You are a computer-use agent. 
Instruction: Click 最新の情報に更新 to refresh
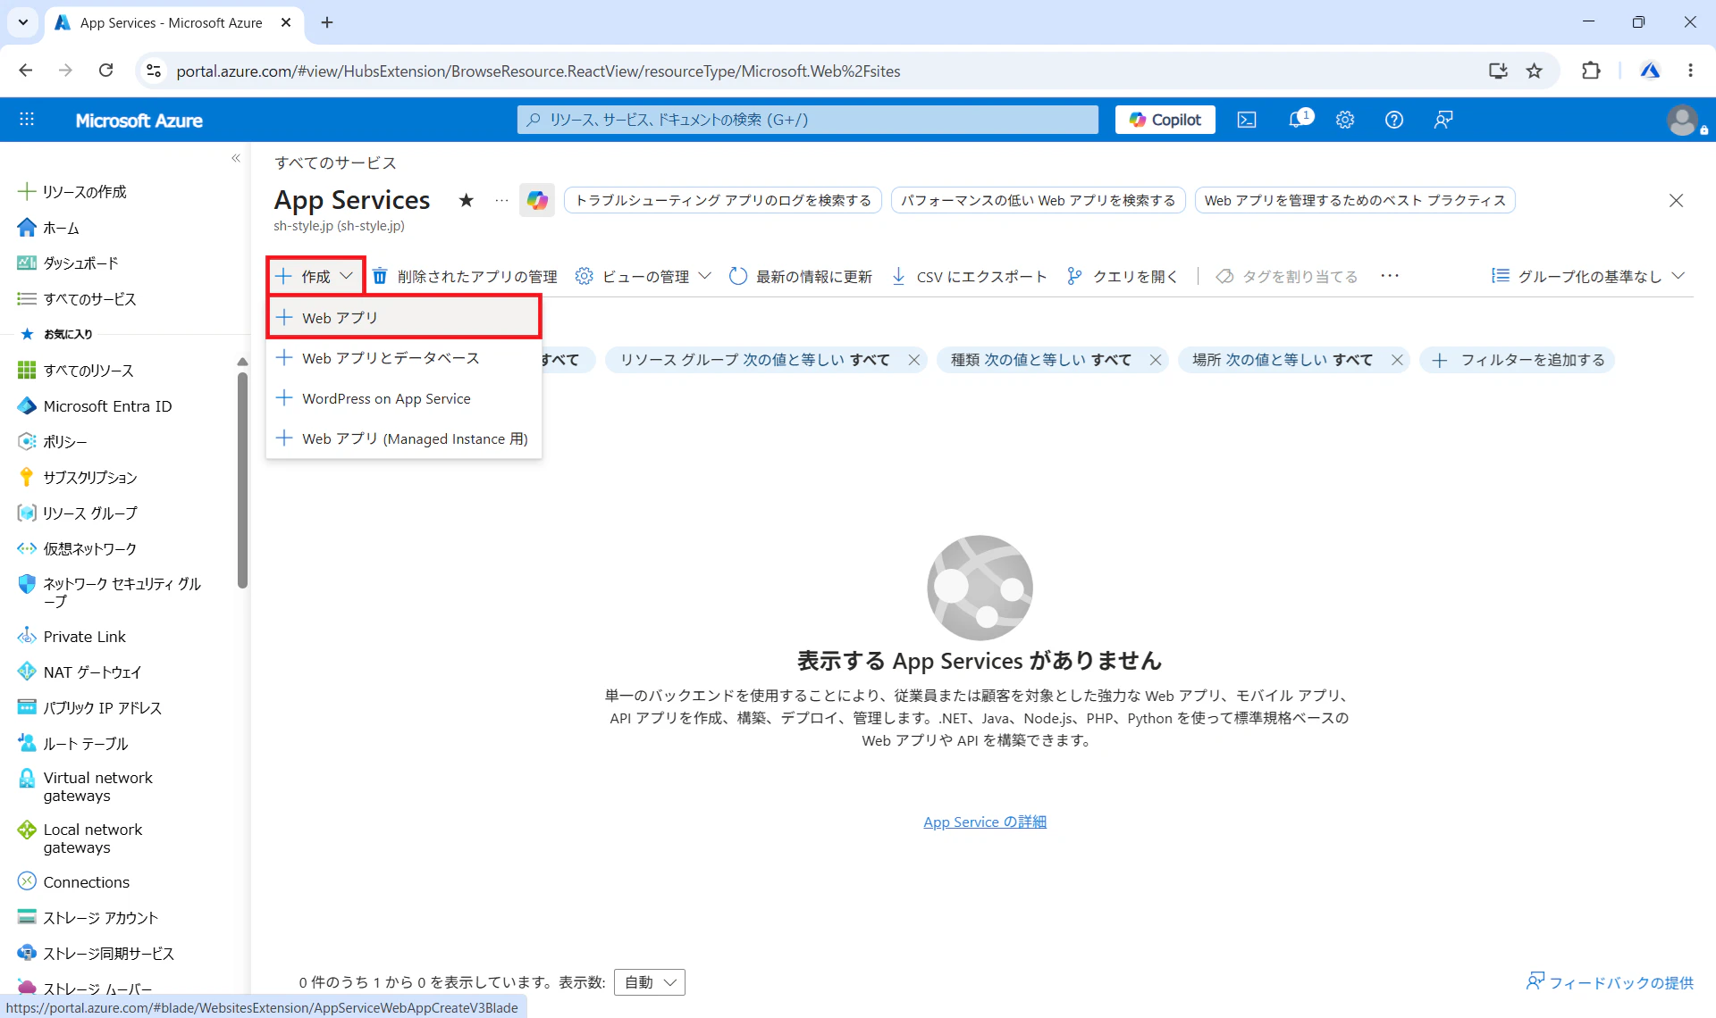[801, 276]
